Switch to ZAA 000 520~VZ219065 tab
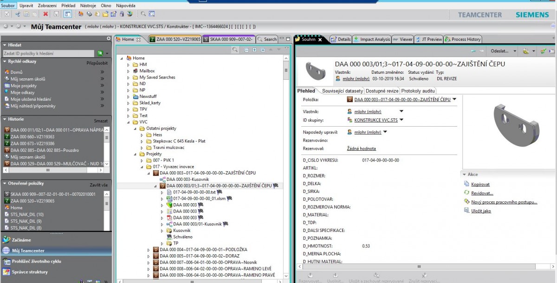The width and height of the screenshot is (557, 283). click(175, 39)
